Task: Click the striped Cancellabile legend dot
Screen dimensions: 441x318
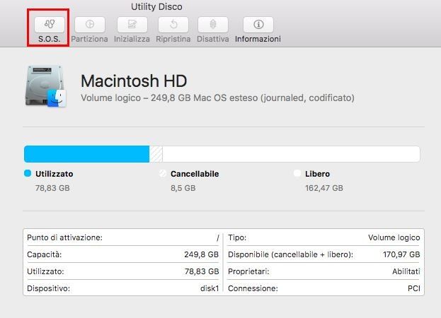Action: 163,173
